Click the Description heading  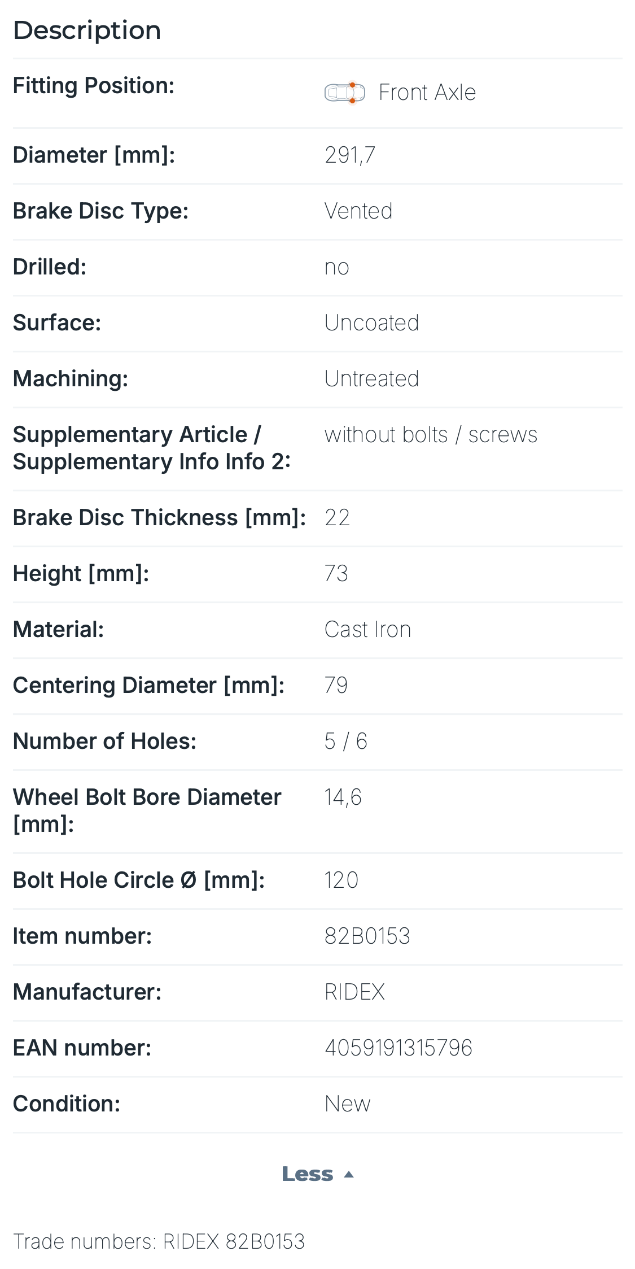click(x=87, y=29)
